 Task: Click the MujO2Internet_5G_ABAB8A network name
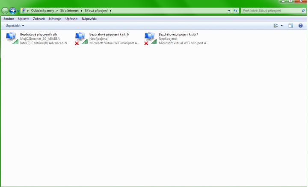(40, 39)
